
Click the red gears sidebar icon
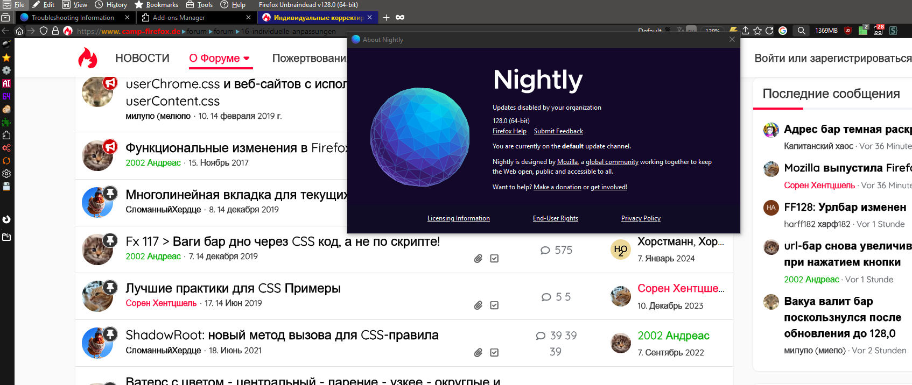6,148
